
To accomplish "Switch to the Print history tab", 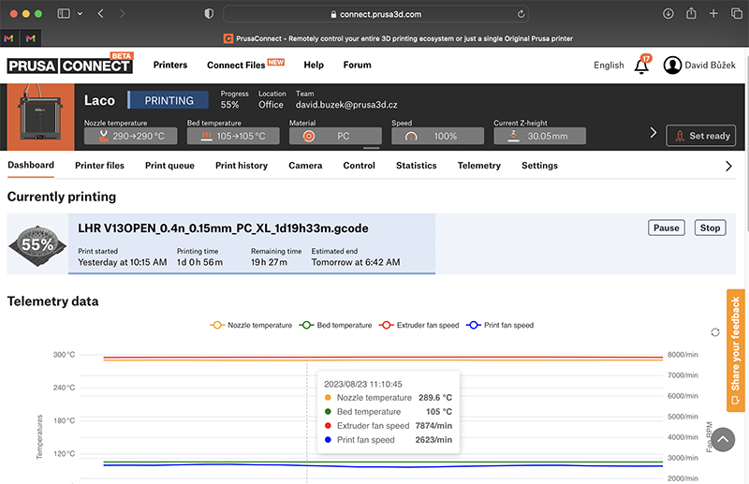I will (242, 166).
